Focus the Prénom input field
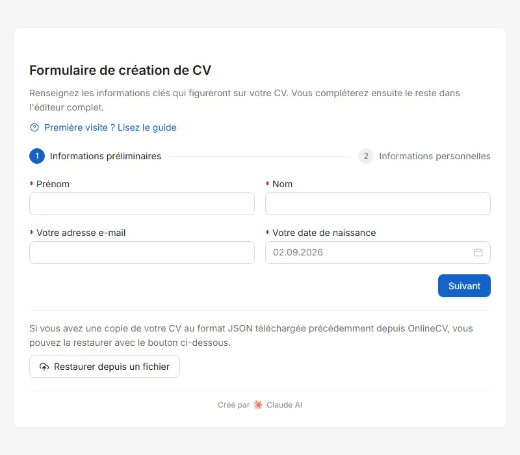 tap(142, 203)
